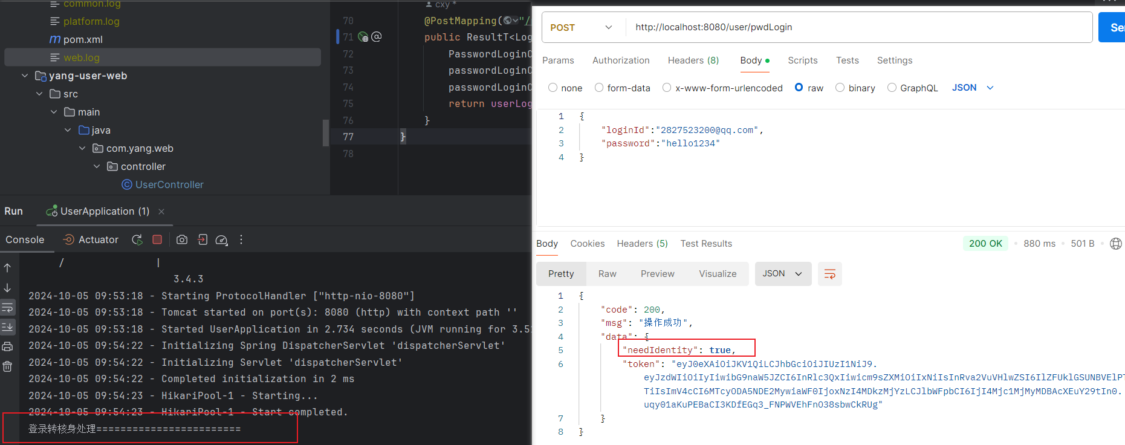Screen dimensions: 1125x445
Task: Open the Actuator tab
Action: pos(91,240)
